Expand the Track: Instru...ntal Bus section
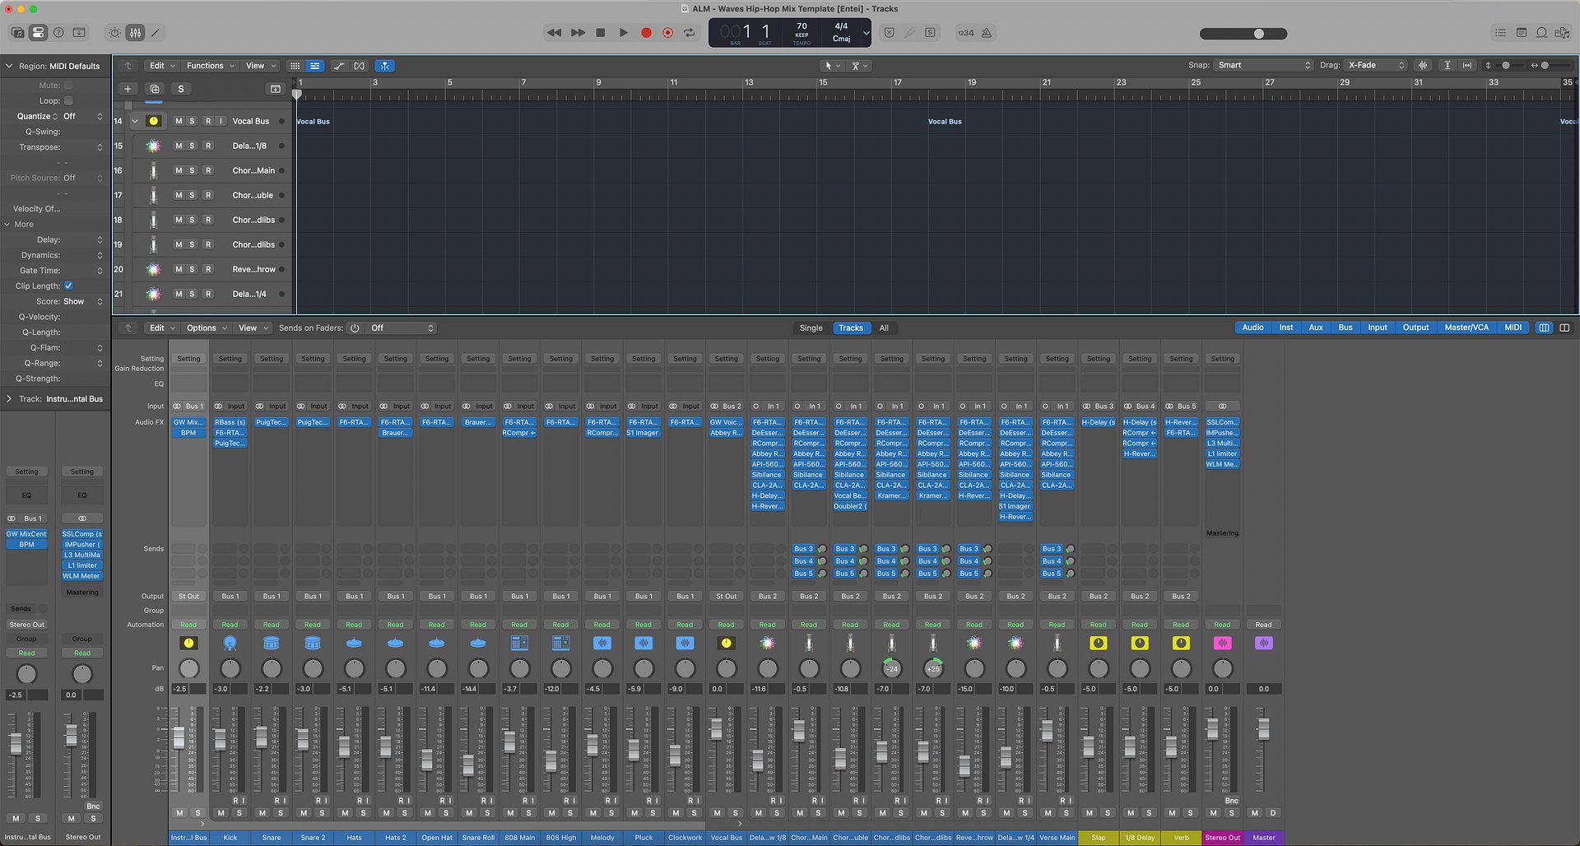This screenshot has height=846, width=1580. (x=8, y=398)
